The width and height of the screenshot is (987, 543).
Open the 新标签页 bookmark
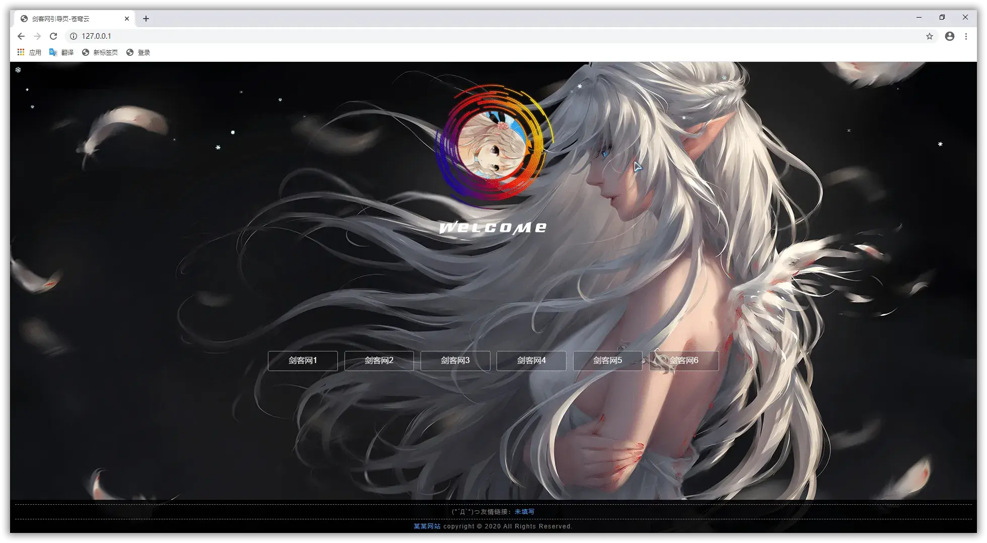[100, 52]
